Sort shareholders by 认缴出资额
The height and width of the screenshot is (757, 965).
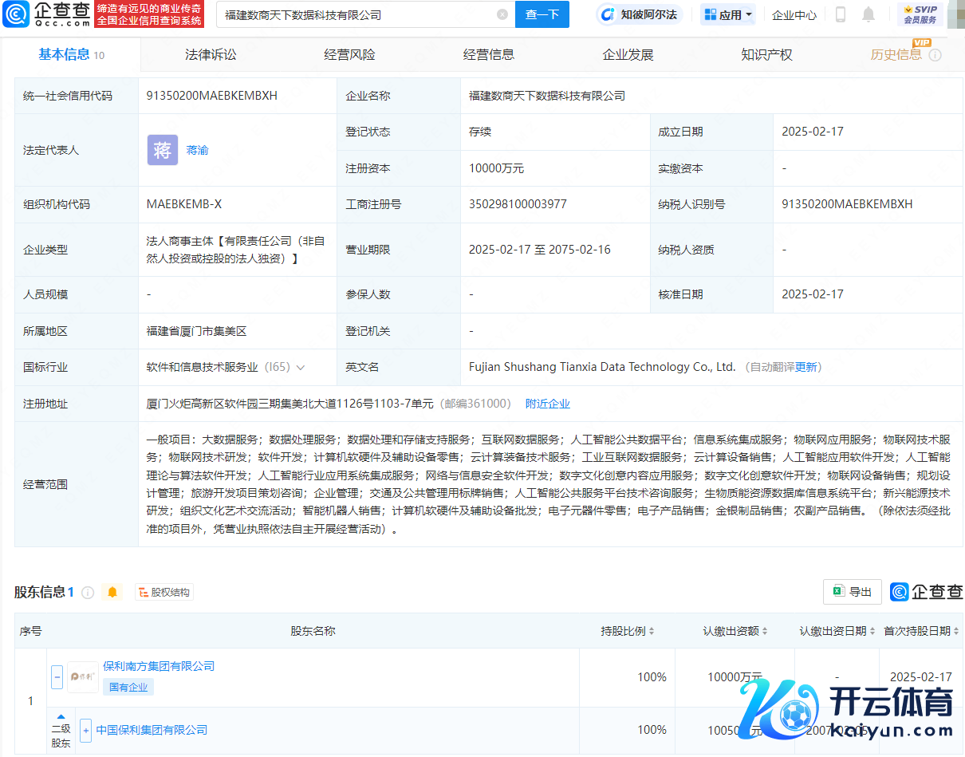[735, 631]
